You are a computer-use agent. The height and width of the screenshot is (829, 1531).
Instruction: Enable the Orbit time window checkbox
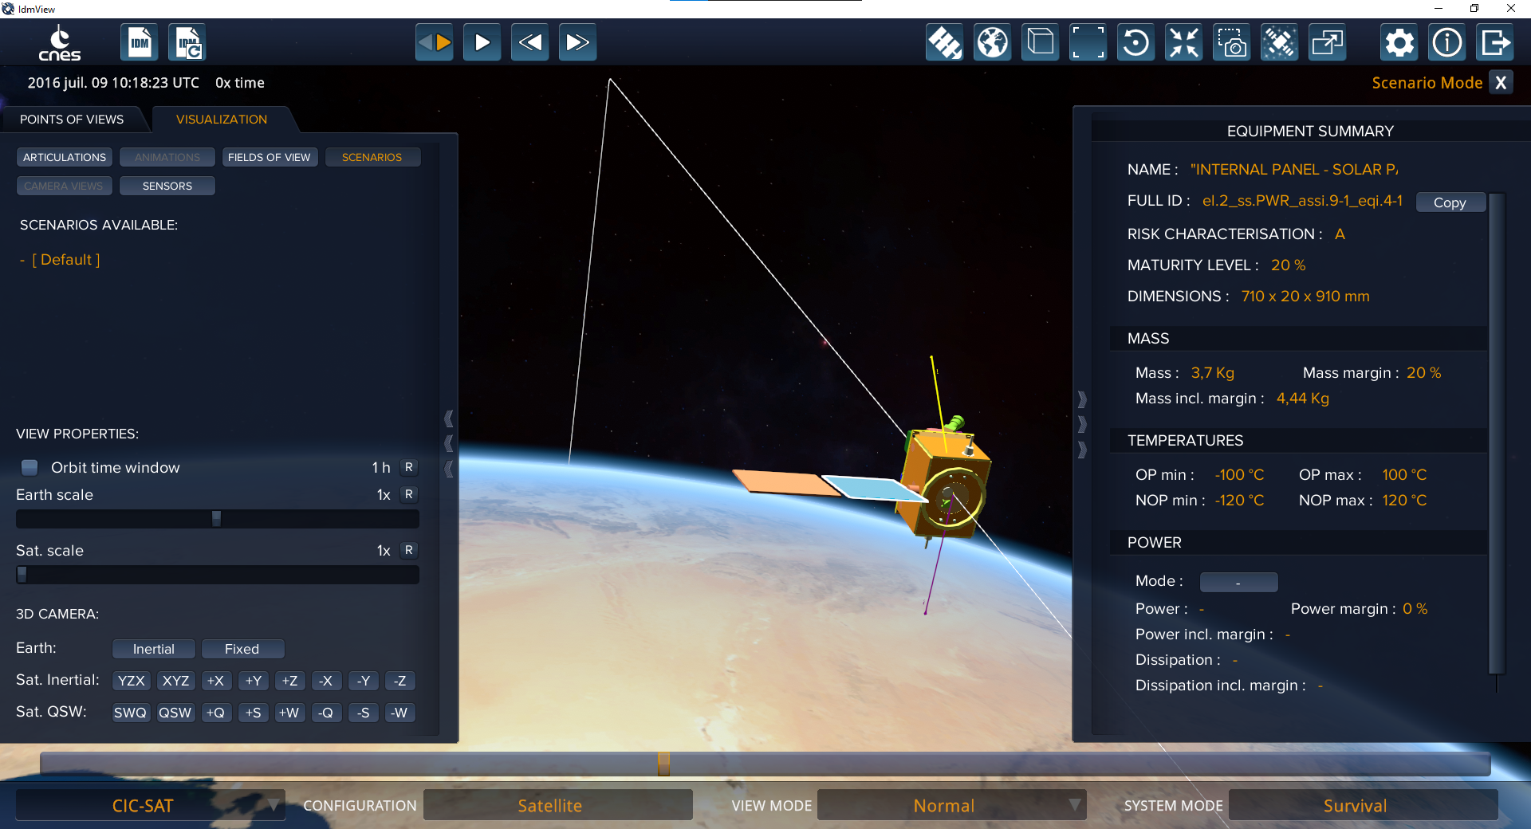coord(30,467)
